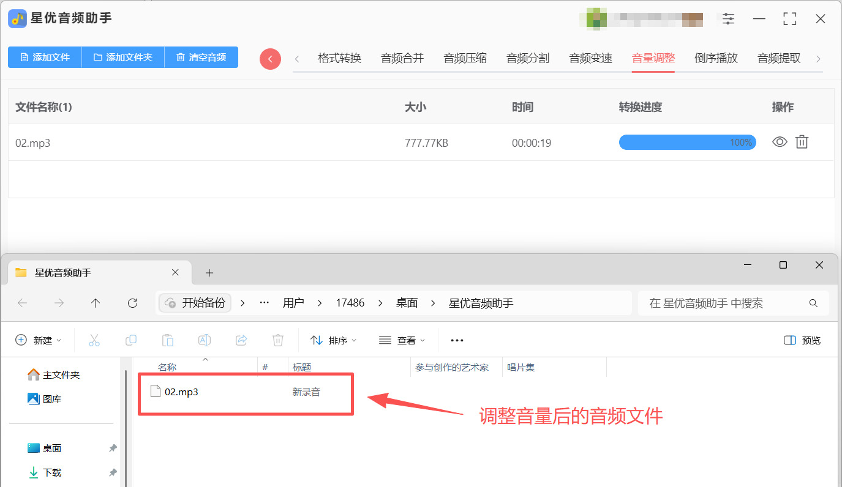This screenshot has height=487, width=842.
Task: Expand the breadcrumb ellipsis menu
Action: 265,303
